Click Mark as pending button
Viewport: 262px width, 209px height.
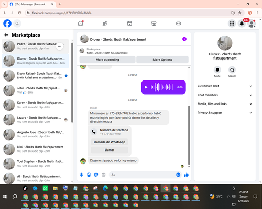(107, 60)
